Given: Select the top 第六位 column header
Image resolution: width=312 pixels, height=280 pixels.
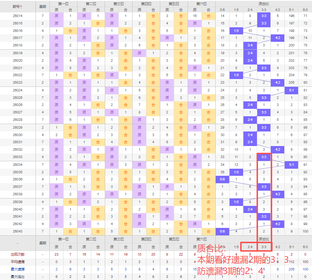Looking at the screenshot, I should [x=201, y=4].
